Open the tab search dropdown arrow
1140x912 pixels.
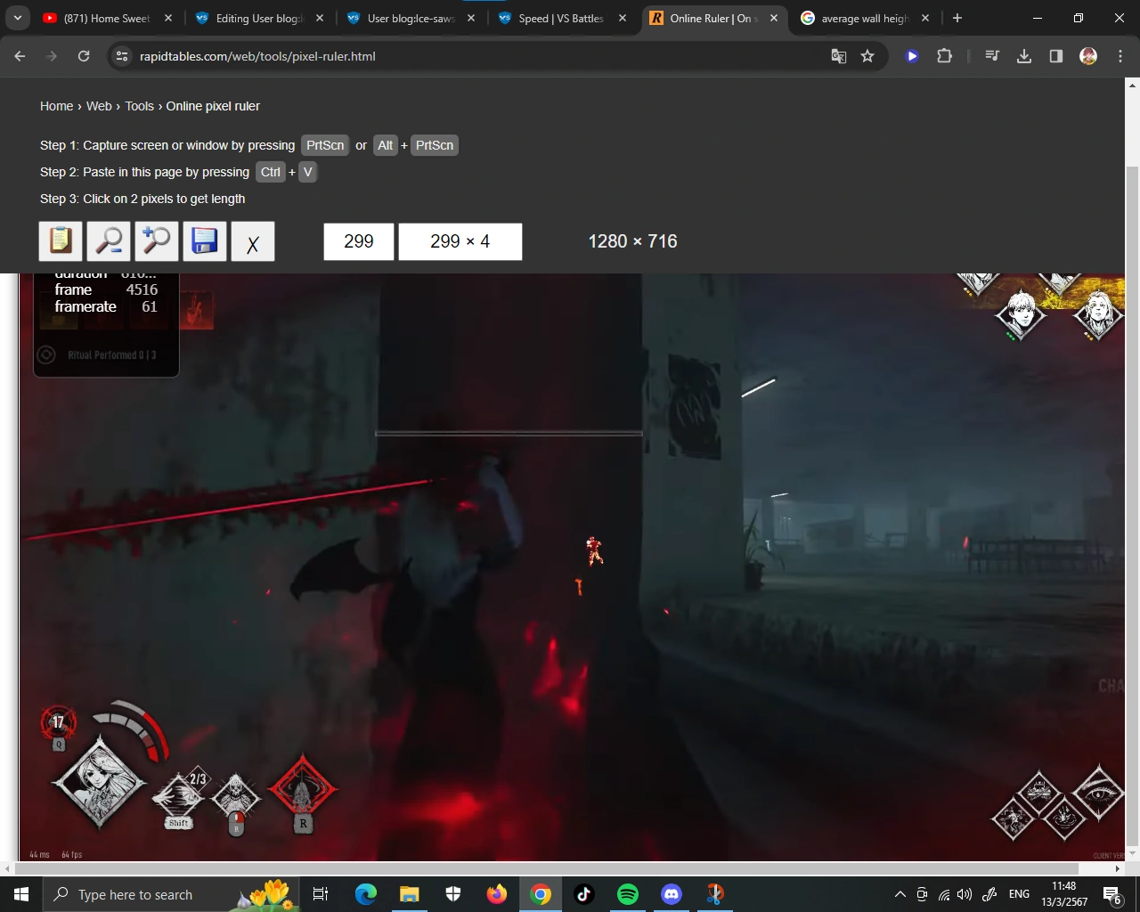pyautogui.click(x=17, y=18)
